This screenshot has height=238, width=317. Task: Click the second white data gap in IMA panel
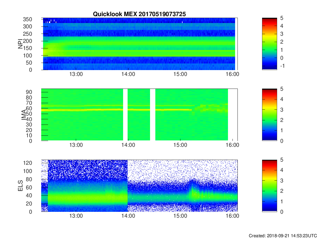pos(152,115)
